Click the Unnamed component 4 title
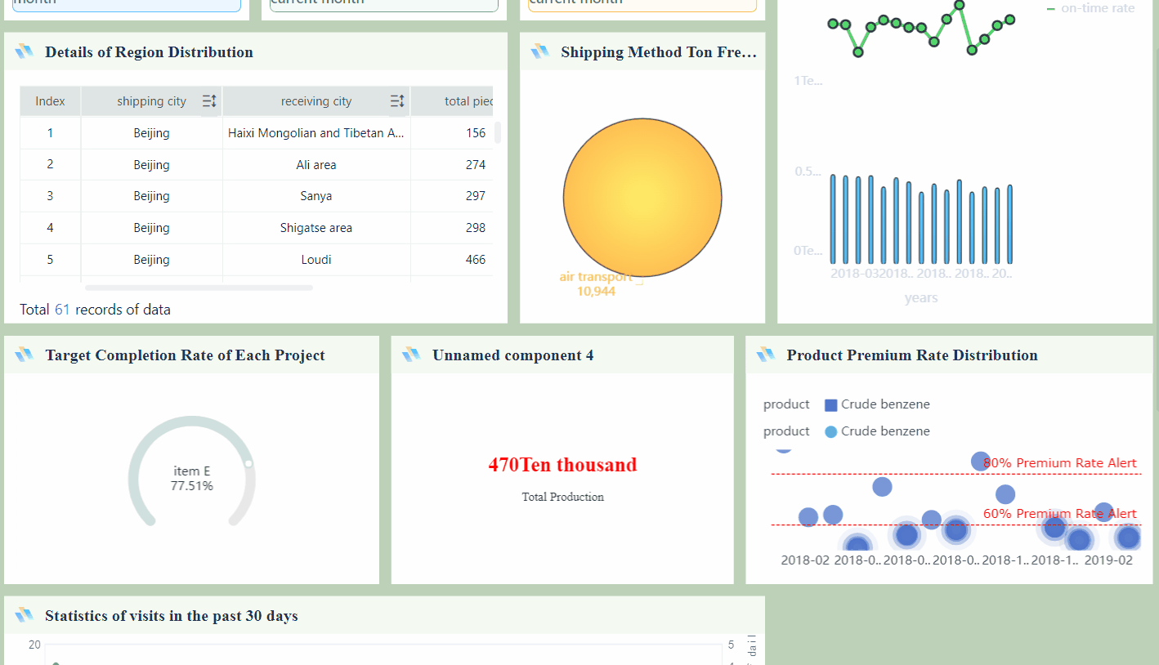The image size is (1159, 665). coord(513,355)
